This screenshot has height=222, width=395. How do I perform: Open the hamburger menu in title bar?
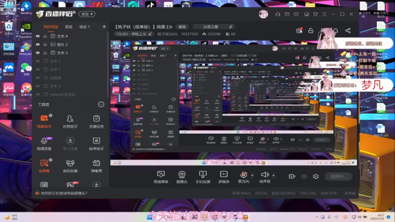[x=324, y=14]
